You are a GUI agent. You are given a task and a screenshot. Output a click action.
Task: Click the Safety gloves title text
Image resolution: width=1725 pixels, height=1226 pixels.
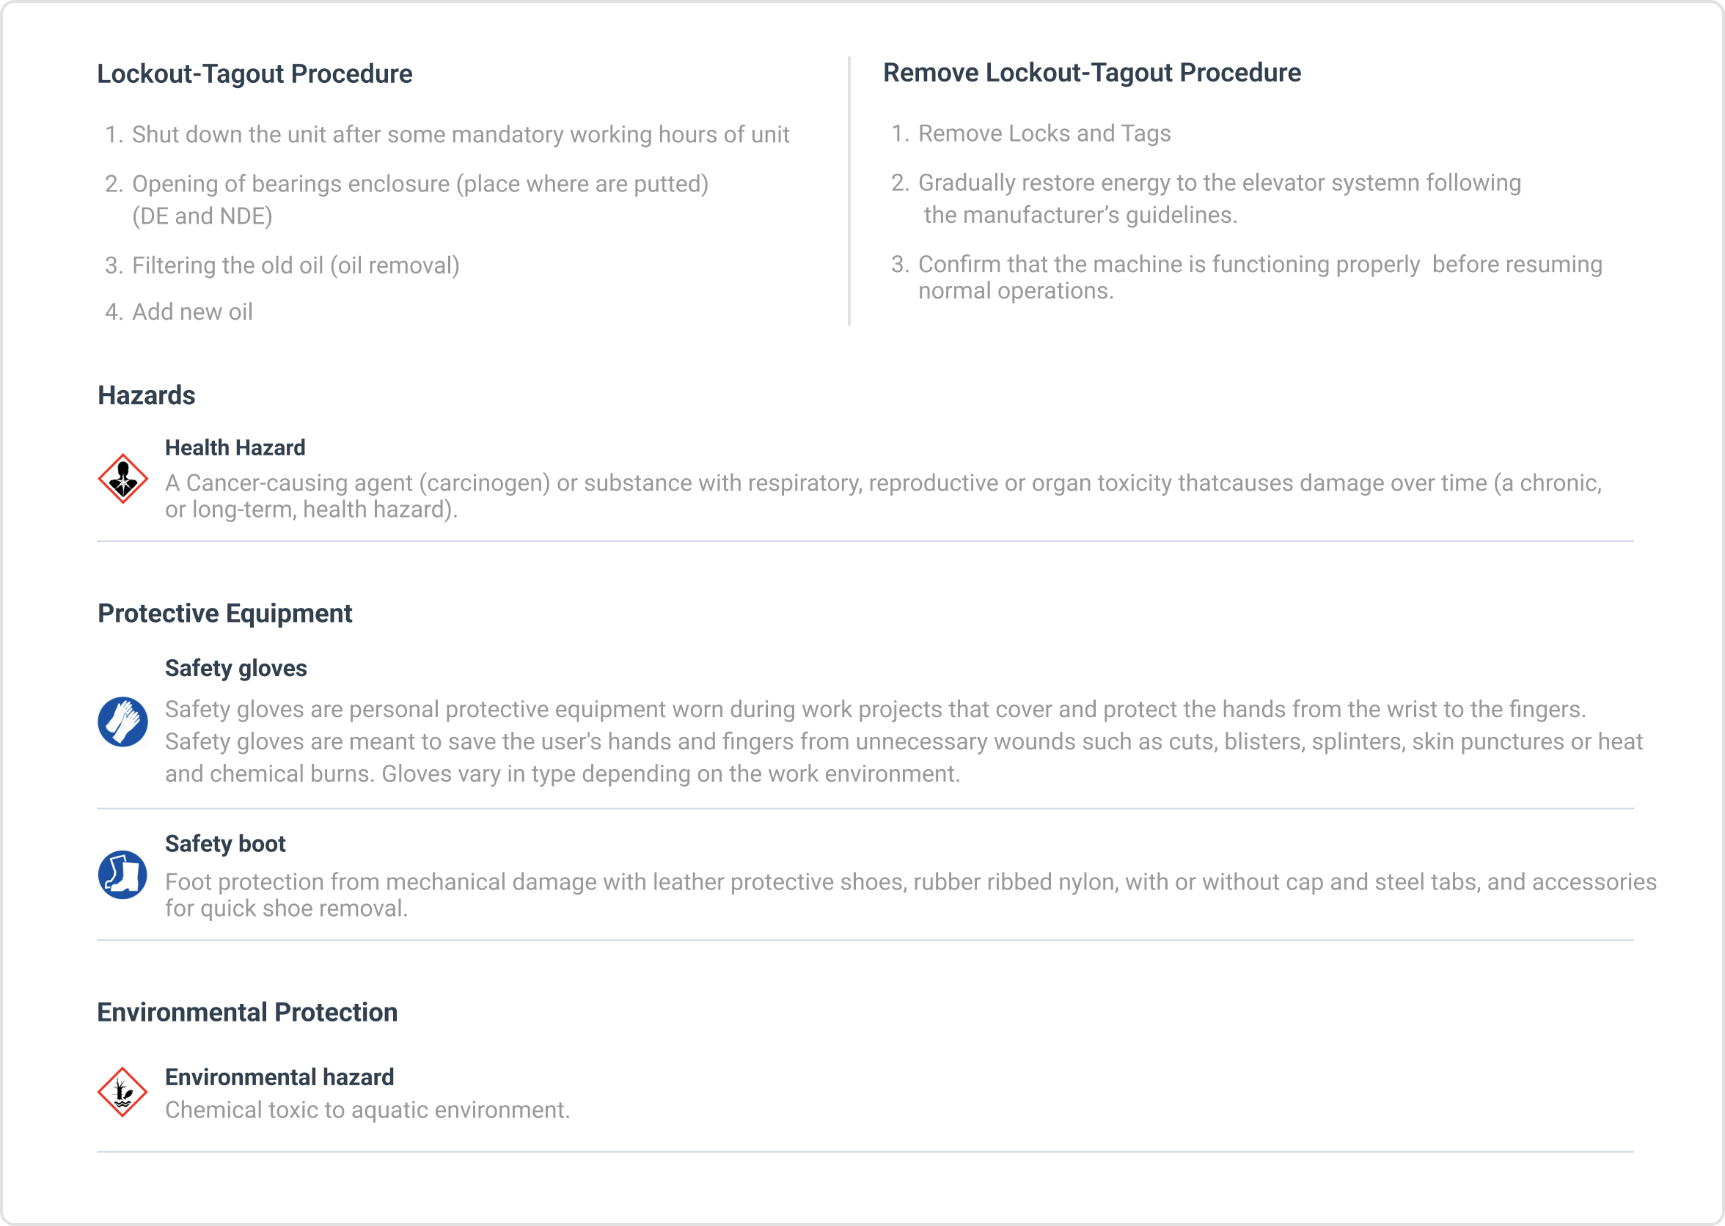[x=235, y=668]
